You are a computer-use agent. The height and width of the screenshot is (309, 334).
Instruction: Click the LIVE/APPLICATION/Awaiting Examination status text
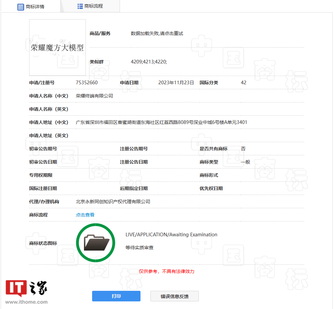point(171,235)
